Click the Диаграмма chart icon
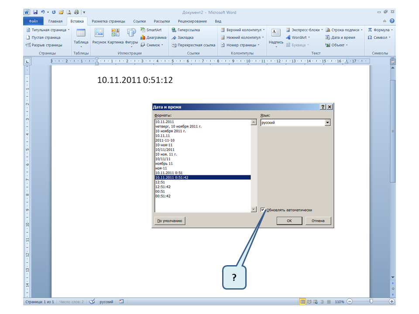The image size is (419, 314). coord(153,38)
